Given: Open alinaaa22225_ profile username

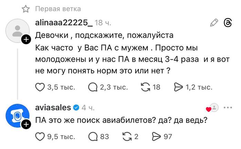Looking at the screenshot, I should click(64, 23).
